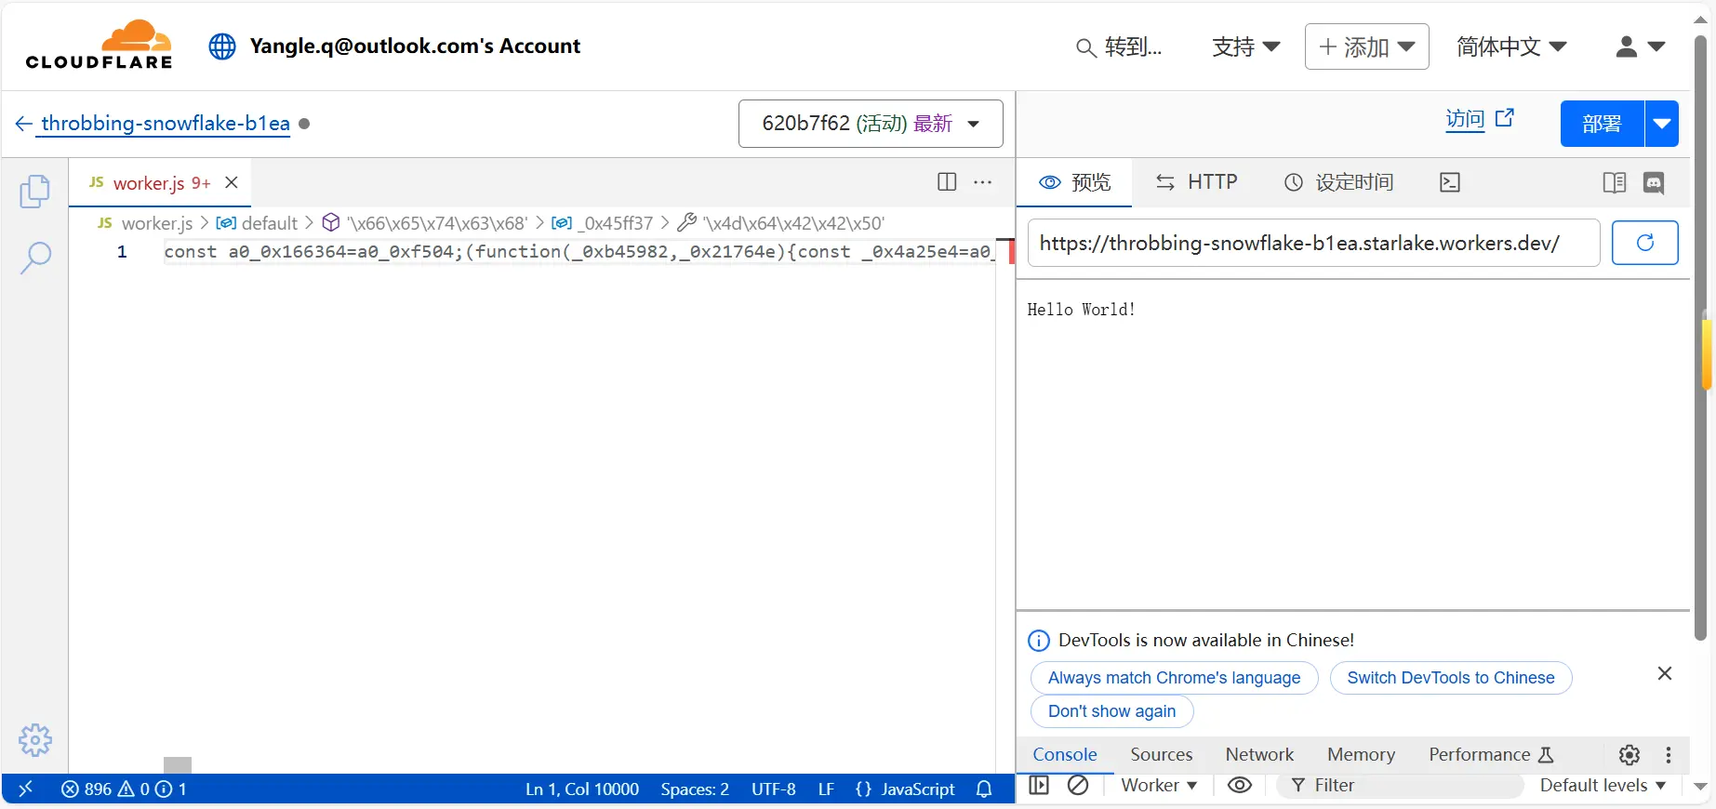
Task: Click the editor horizontal scrollbar thumb
Action: [x=178, y=765]
